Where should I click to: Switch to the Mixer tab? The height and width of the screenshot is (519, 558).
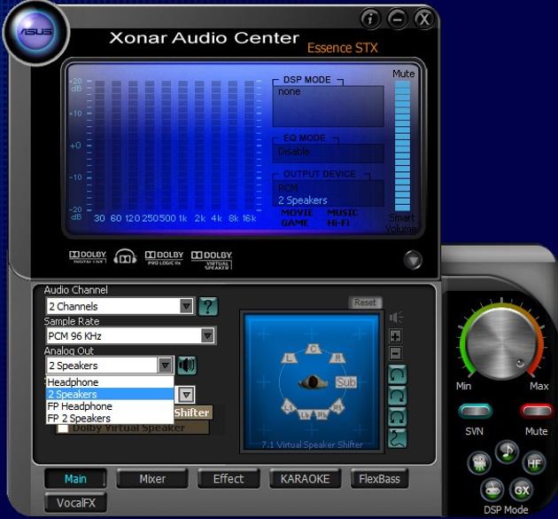point(152,478)
